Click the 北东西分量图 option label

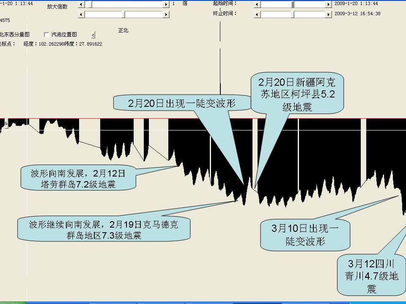coord(14,35)
